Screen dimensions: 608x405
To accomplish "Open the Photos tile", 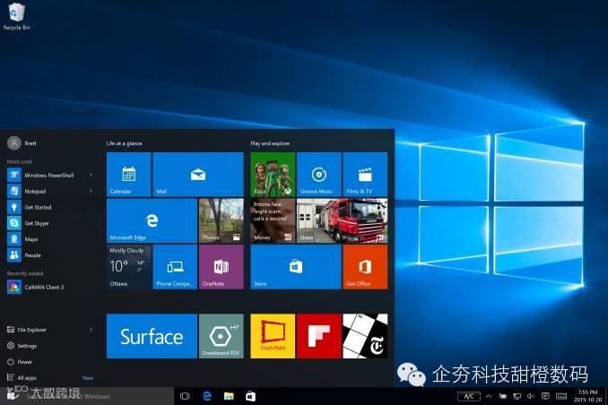I will 221,220.
